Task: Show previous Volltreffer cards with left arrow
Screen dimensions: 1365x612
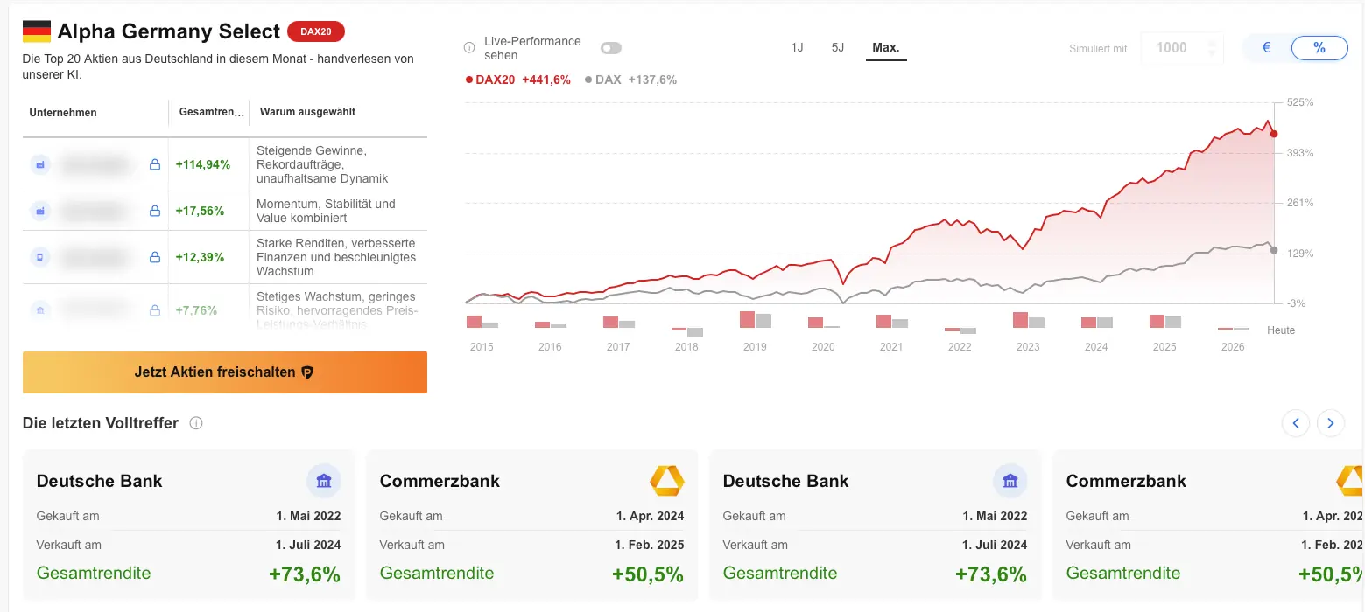Action: point(1296,424)
